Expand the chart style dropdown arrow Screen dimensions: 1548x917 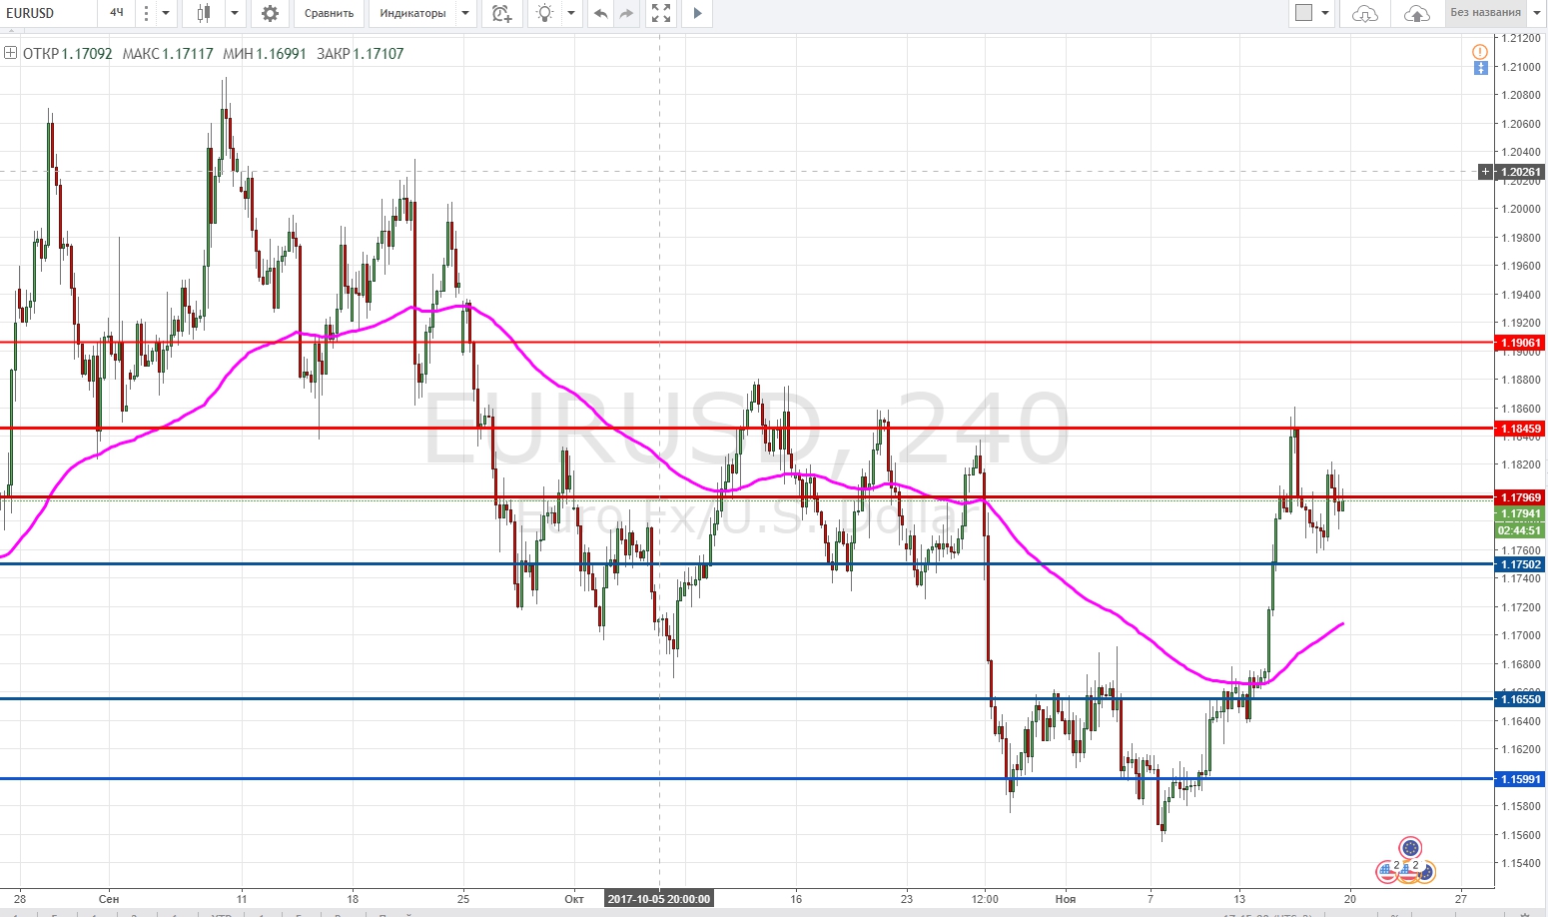pyautogui.click(x=235, y=13)
